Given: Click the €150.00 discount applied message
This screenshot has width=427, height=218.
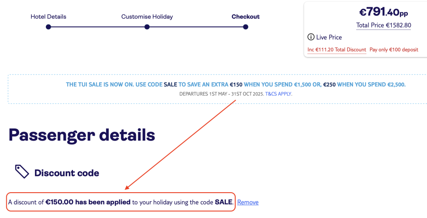Looking at the screenshot, I should pyautogui.click(x=120, y=202).
